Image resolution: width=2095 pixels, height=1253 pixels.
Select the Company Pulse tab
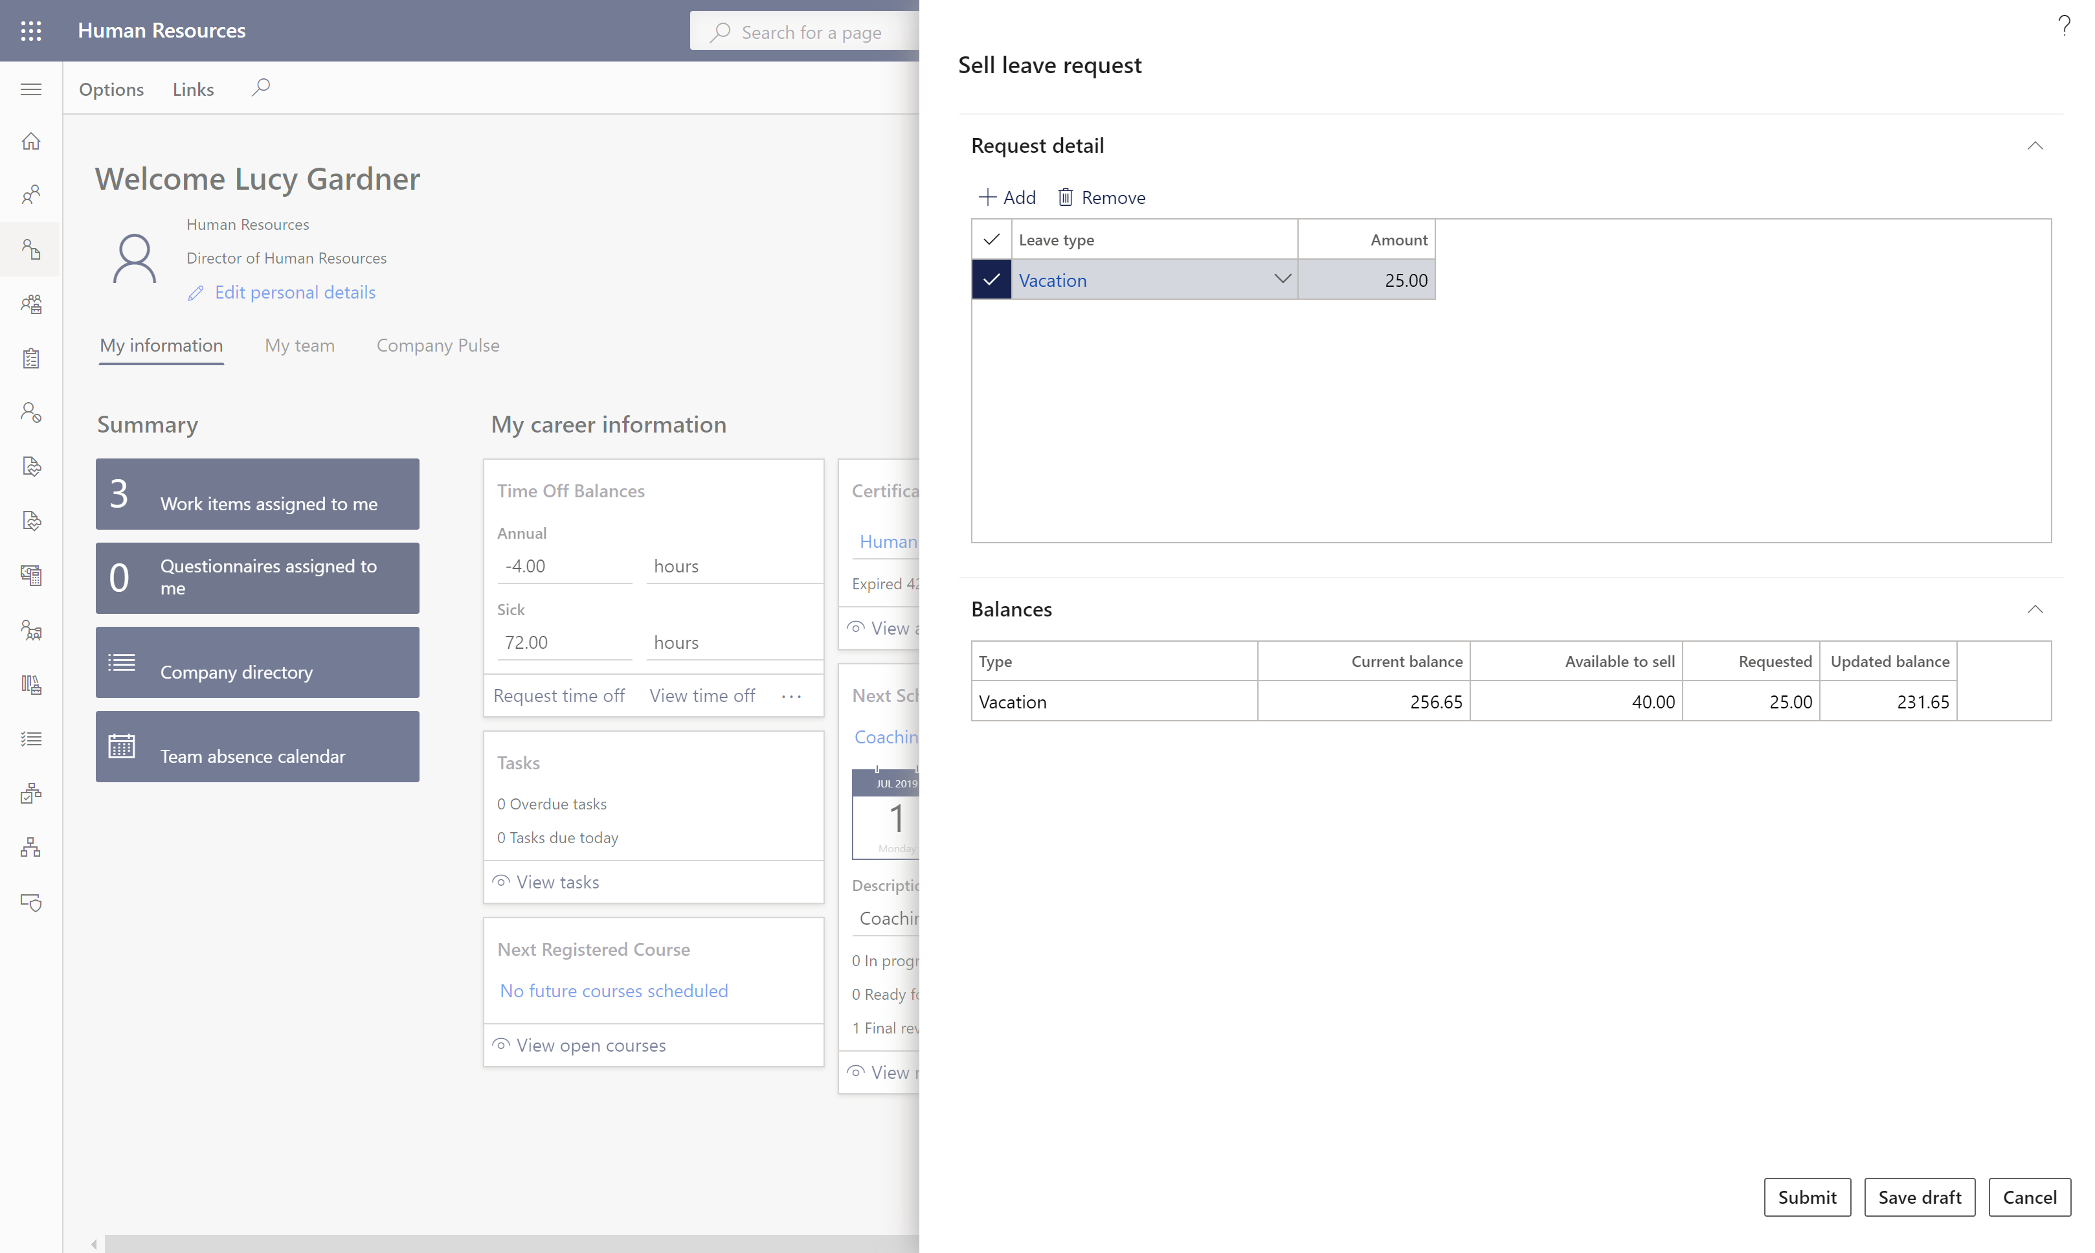(437, 344)
